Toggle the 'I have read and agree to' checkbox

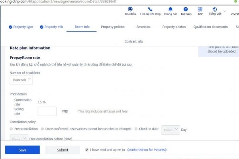[x=87, y=150]
